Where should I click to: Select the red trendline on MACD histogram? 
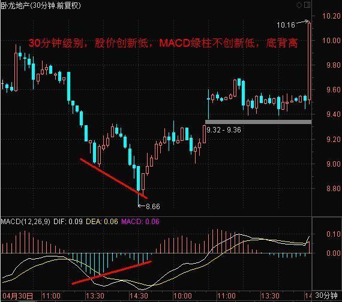pyautogui.click(x=112, y=273)
